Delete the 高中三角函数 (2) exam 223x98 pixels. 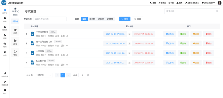tap(209, 43)
